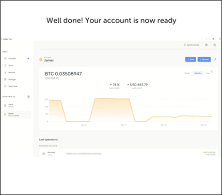Open Manager in the sidebar menu
Viewport: 222px width, 195px height.
coord(12,79)
